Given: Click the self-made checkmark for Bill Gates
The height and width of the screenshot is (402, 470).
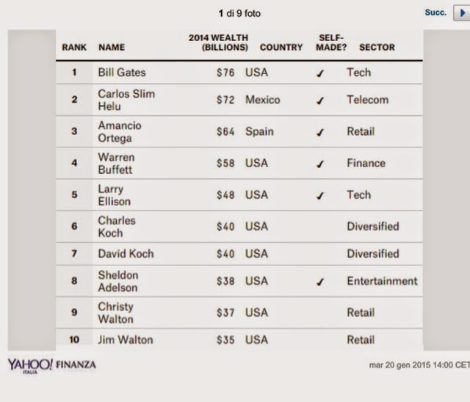Looking at the screenshot, I should tap(320, 73).
